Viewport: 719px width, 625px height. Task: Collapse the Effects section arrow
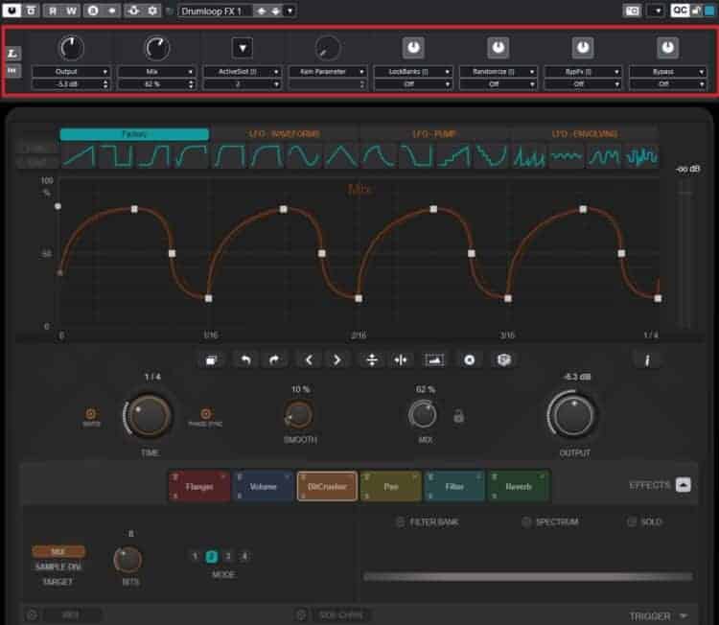pyautogui.click(x=684, y=485)
